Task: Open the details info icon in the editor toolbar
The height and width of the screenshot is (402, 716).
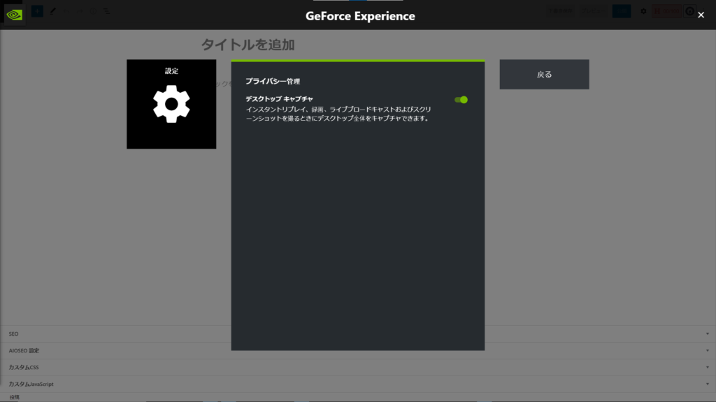Action: tap(93, 11)
